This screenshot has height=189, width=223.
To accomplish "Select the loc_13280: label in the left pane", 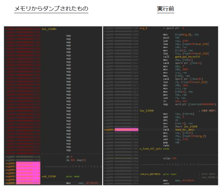I will click(49, 29).
